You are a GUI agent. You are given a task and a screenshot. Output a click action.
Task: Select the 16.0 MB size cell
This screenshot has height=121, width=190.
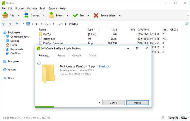pos(112,43)
